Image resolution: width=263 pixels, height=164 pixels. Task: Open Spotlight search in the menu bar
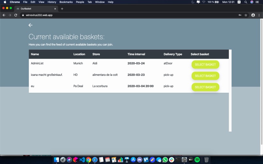tap(246, 2)
